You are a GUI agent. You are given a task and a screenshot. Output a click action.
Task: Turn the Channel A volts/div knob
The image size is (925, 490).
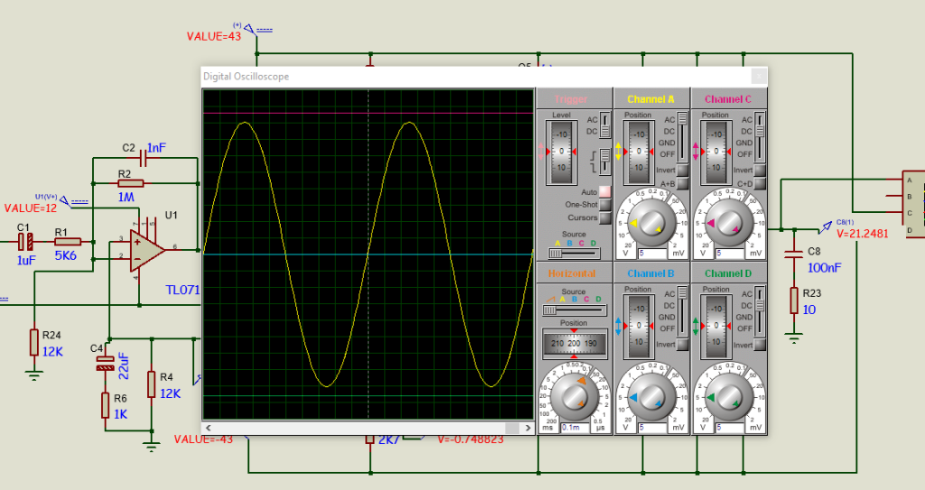(652, 223)
